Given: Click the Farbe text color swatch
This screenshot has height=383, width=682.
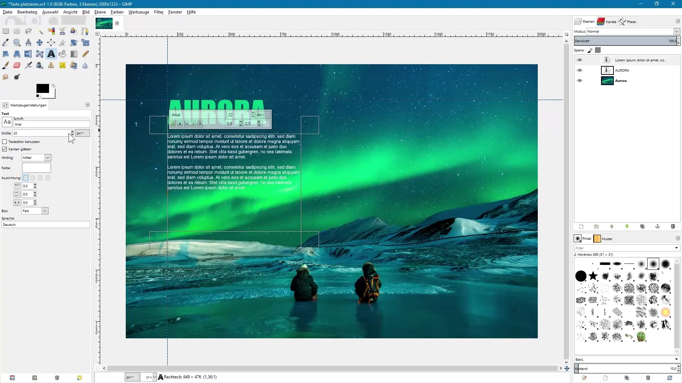Looking at the screenshot, I should (x=37, y=168).
